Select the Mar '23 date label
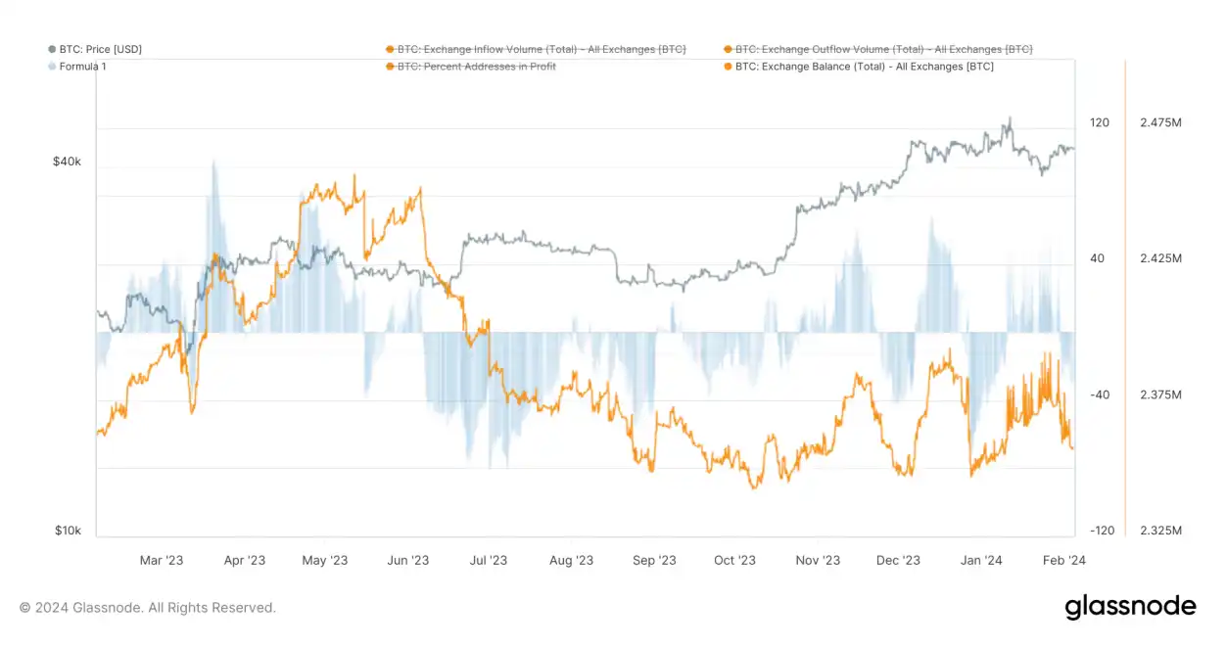The height and width of the screenshot is (649, 1226). [162, 561]
